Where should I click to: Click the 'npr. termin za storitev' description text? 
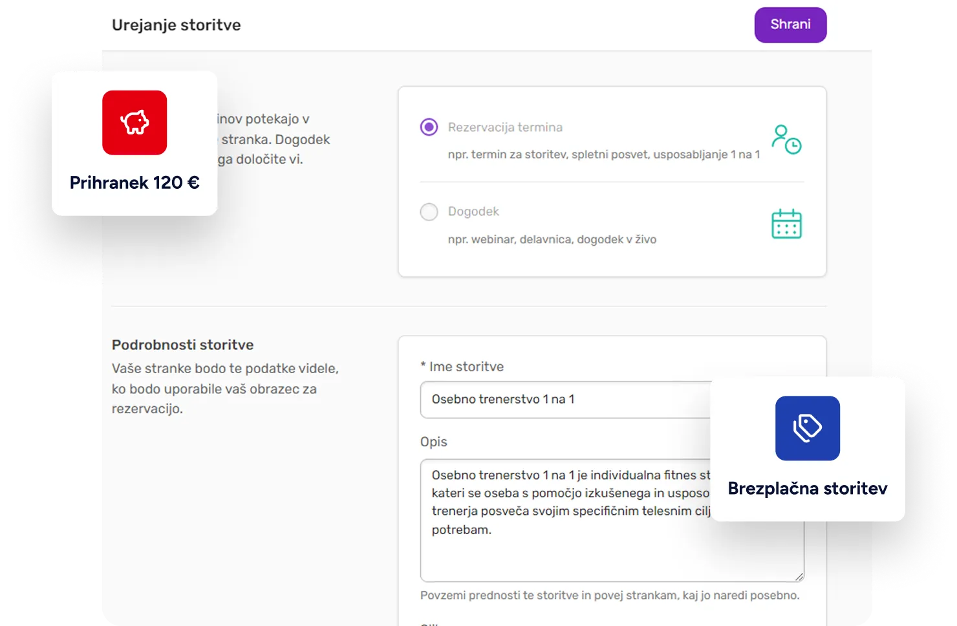[604, 155]
